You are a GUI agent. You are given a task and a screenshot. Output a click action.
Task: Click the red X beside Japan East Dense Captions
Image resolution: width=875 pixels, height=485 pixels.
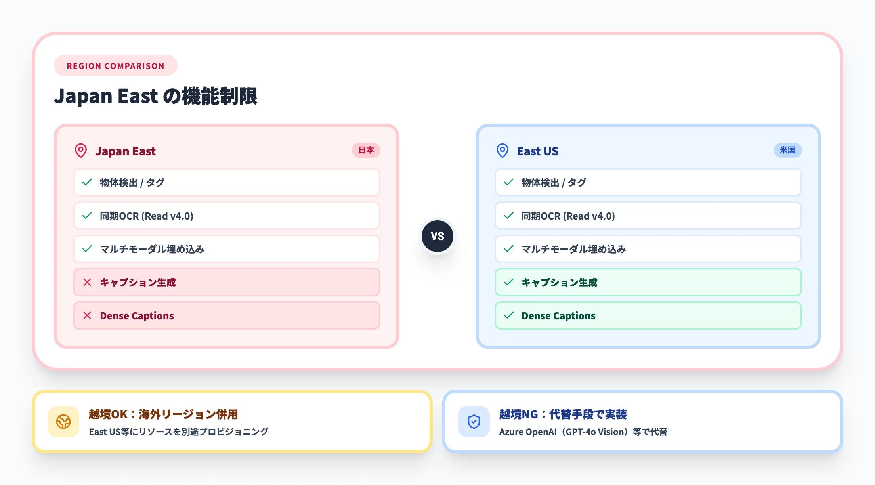click(87, 315)
